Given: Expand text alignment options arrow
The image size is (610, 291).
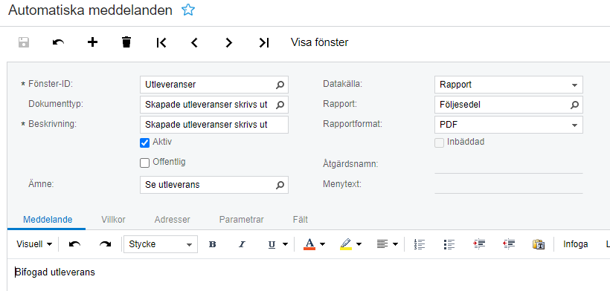Looking at the screenshot, I should click(x=395, y=244).
